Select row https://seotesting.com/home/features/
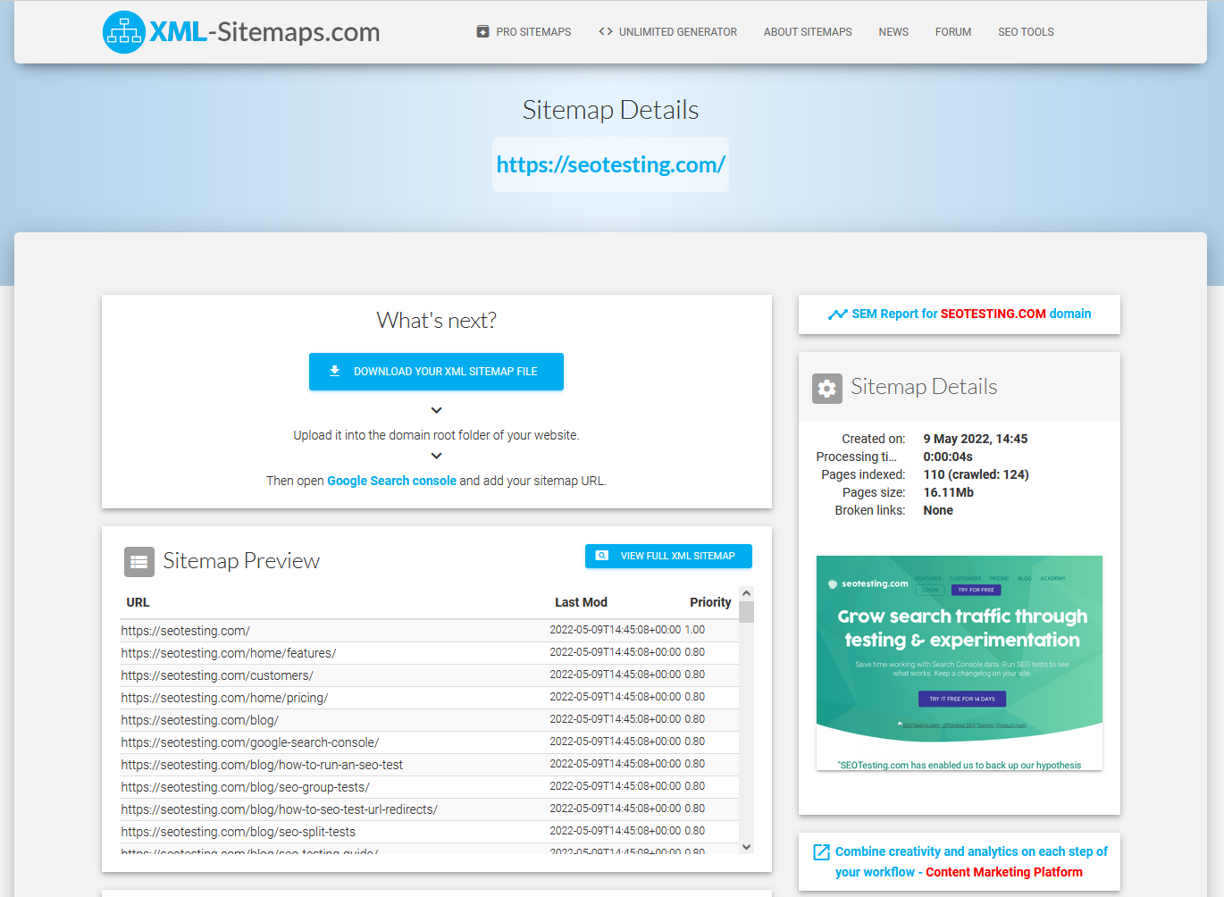This screenshot has height=897, width=1224. [429, 653]
